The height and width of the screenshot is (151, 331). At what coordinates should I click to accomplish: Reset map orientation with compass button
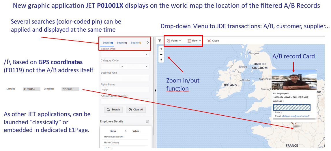(x=161, y=60)
